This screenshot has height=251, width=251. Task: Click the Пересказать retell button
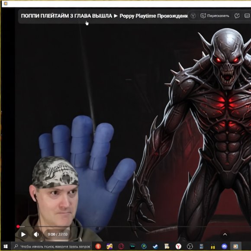tap(215, 16)
